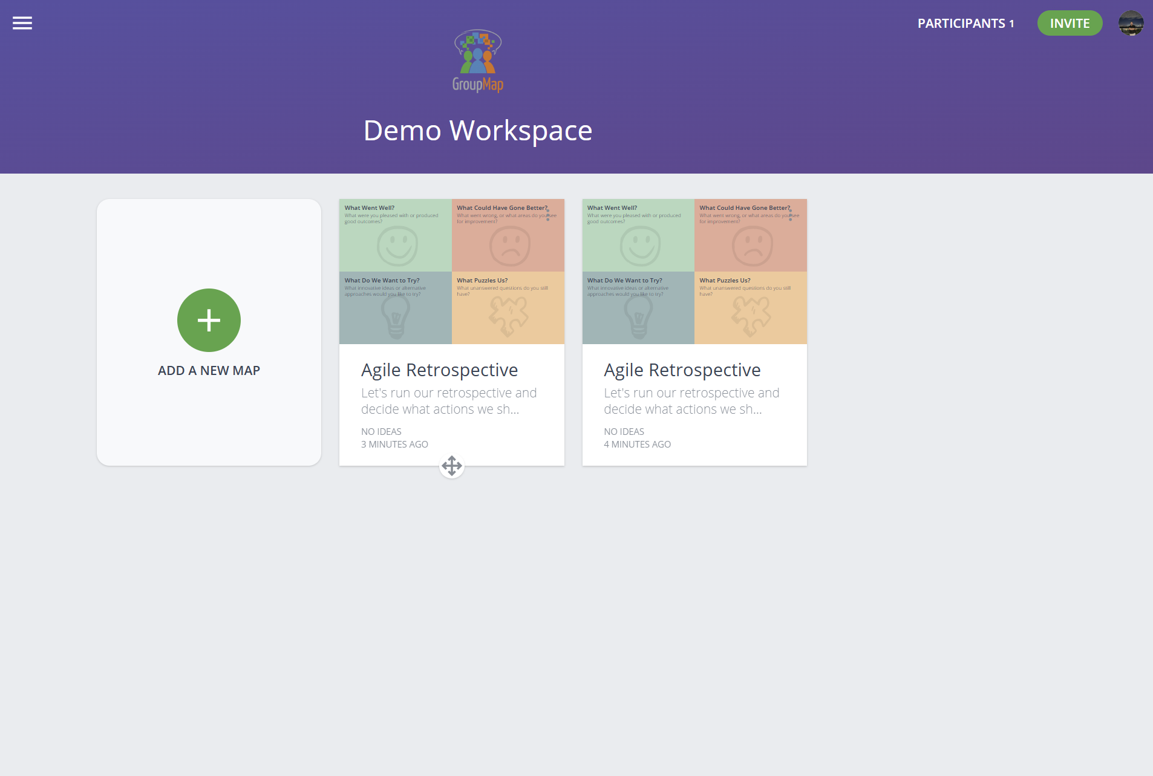Open the user profile avatar
Viewport: 1153px width, 776px height.
(x=1131, y=24)
